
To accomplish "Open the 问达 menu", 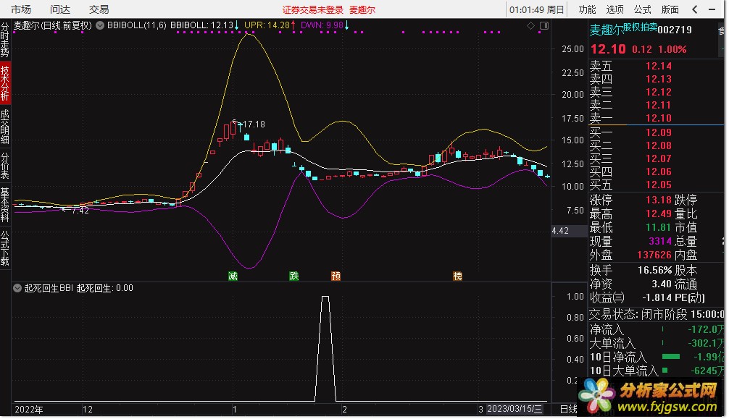I will tap(60, 9).
